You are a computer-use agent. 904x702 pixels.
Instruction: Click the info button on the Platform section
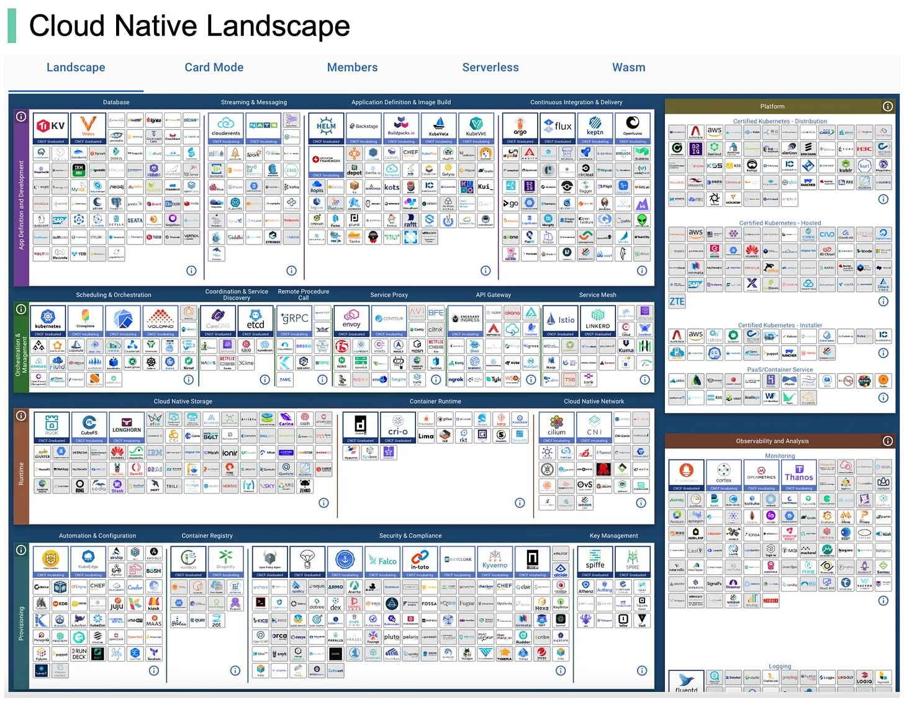(x=887, y=106)
